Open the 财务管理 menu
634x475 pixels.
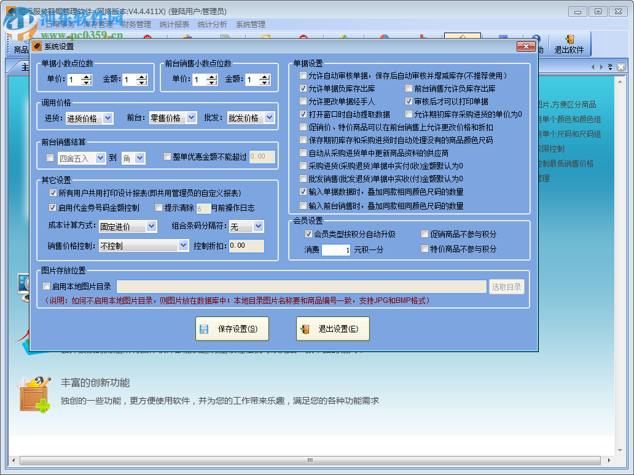(x=136, y=25)
